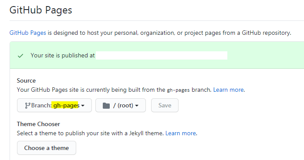Click the git branch icon
This screenshot has width=304, height=160.
pos(27,106)
